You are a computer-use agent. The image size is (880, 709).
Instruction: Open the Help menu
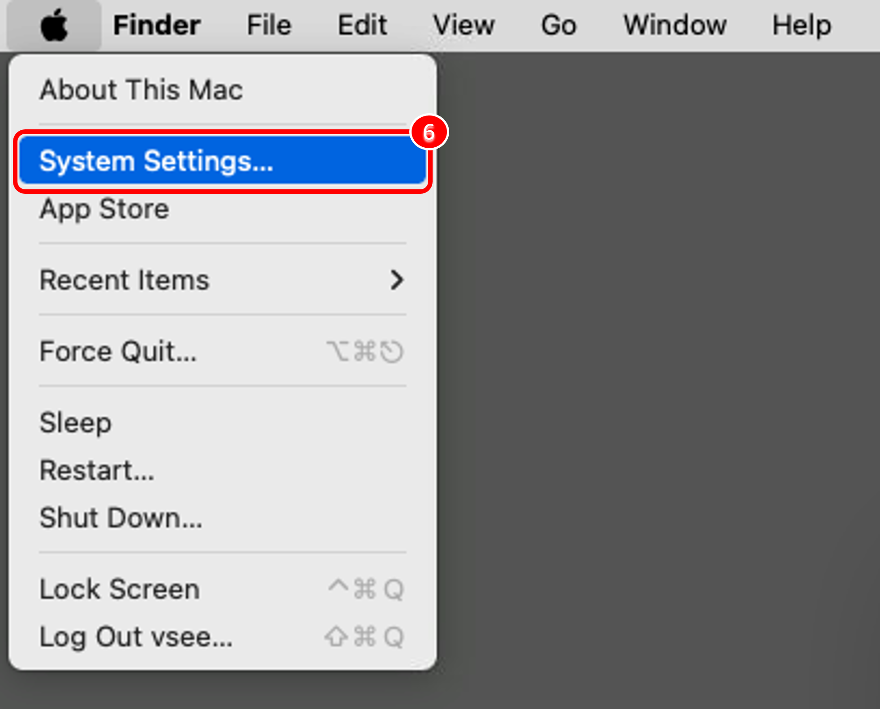(802, 26)
